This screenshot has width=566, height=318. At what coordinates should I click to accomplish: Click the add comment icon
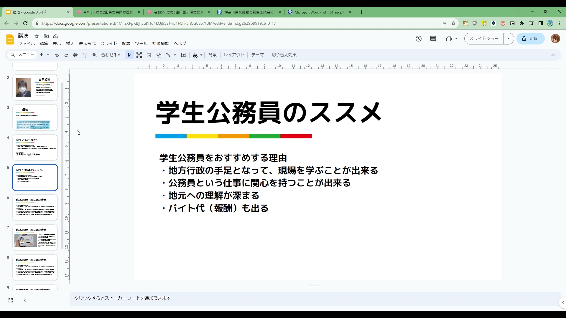click(184, 55)
